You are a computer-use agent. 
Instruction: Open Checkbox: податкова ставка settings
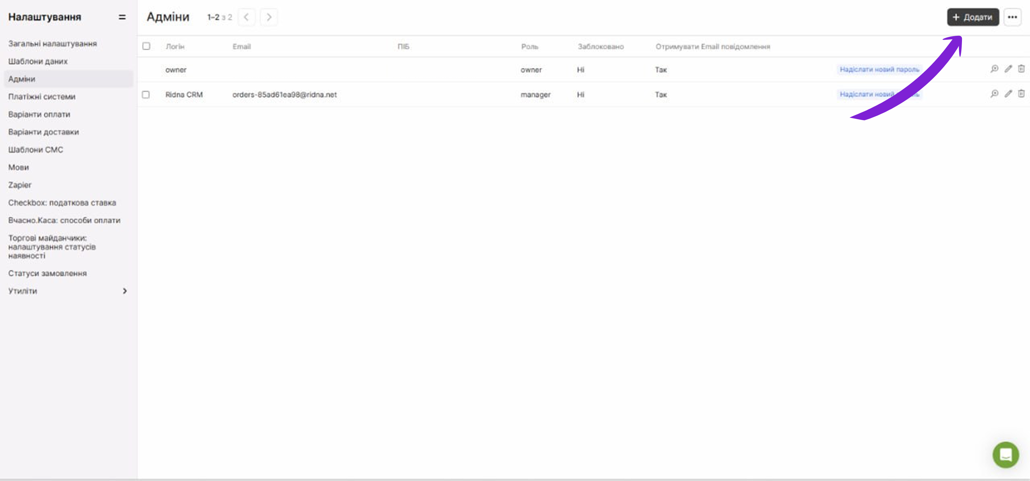click(x=62, y=202)
